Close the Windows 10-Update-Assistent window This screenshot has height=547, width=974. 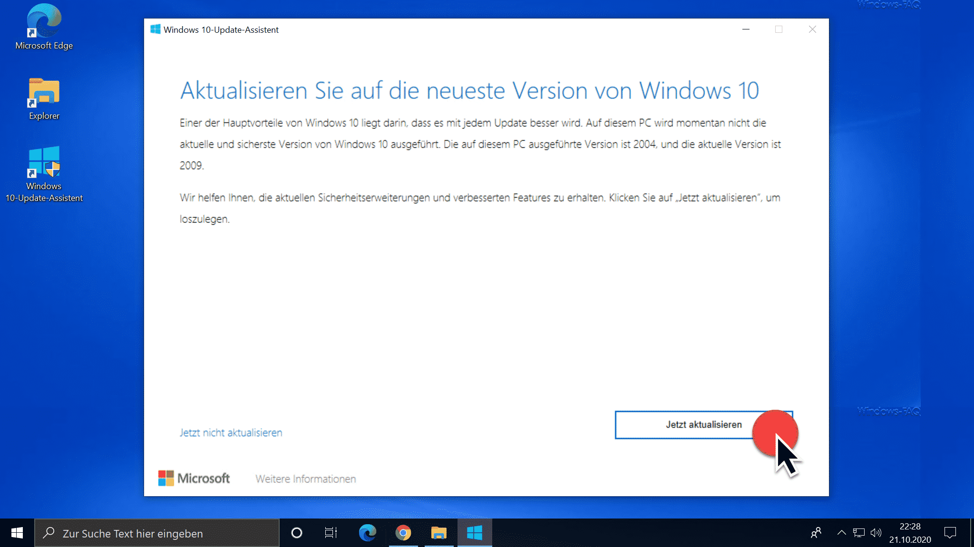click(x=812, y=29)
